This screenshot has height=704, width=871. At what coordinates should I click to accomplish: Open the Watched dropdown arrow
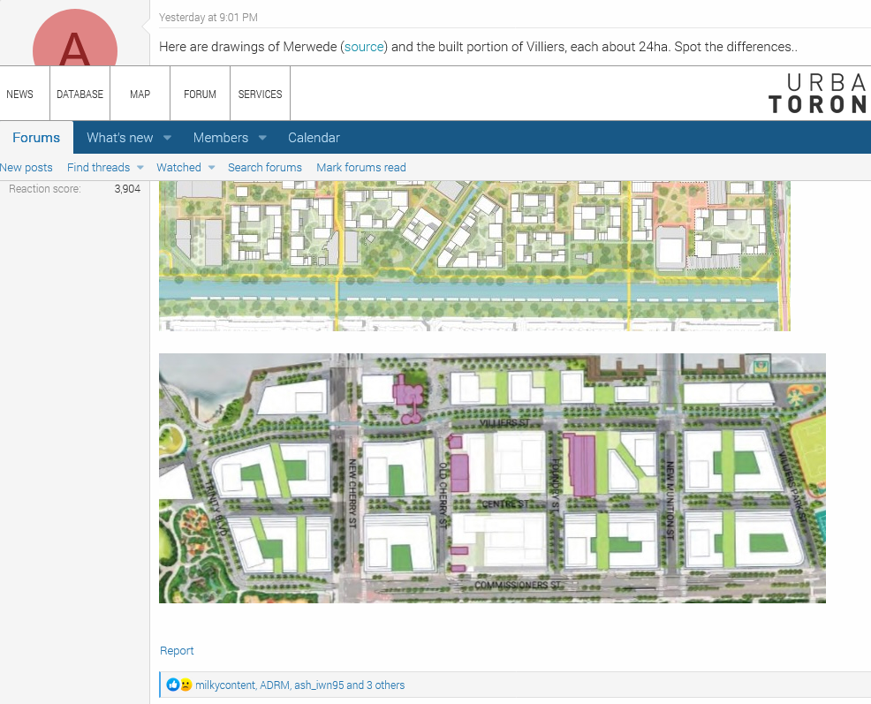pos(211,168)
